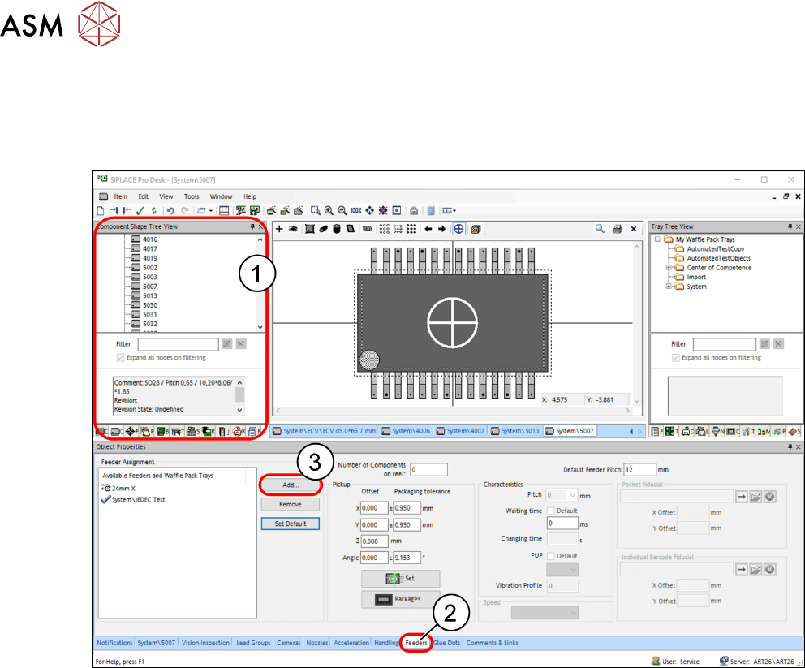Click the Redo arrow icon
805x668 pixels.
tap(185, 210)
